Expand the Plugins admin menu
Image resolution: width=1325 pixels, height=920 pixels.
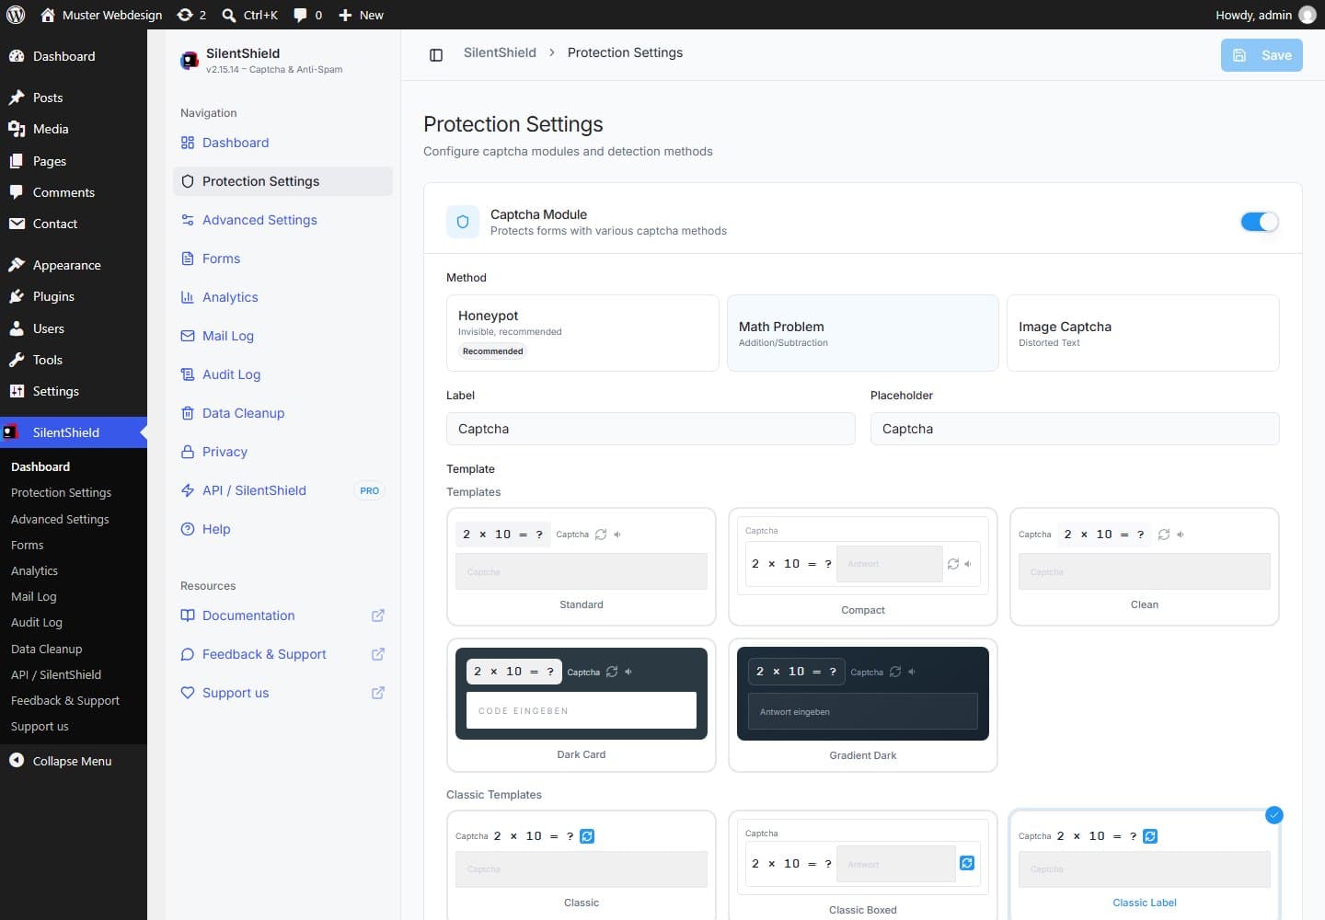(74, 296)
